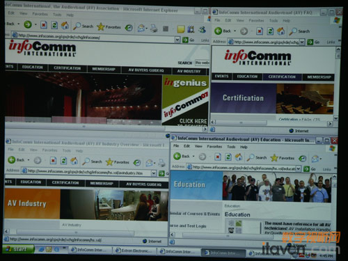This screenshot has height=261, width=348.
Task: Click the URL field in the top-left browser
Action: [93, 37]
